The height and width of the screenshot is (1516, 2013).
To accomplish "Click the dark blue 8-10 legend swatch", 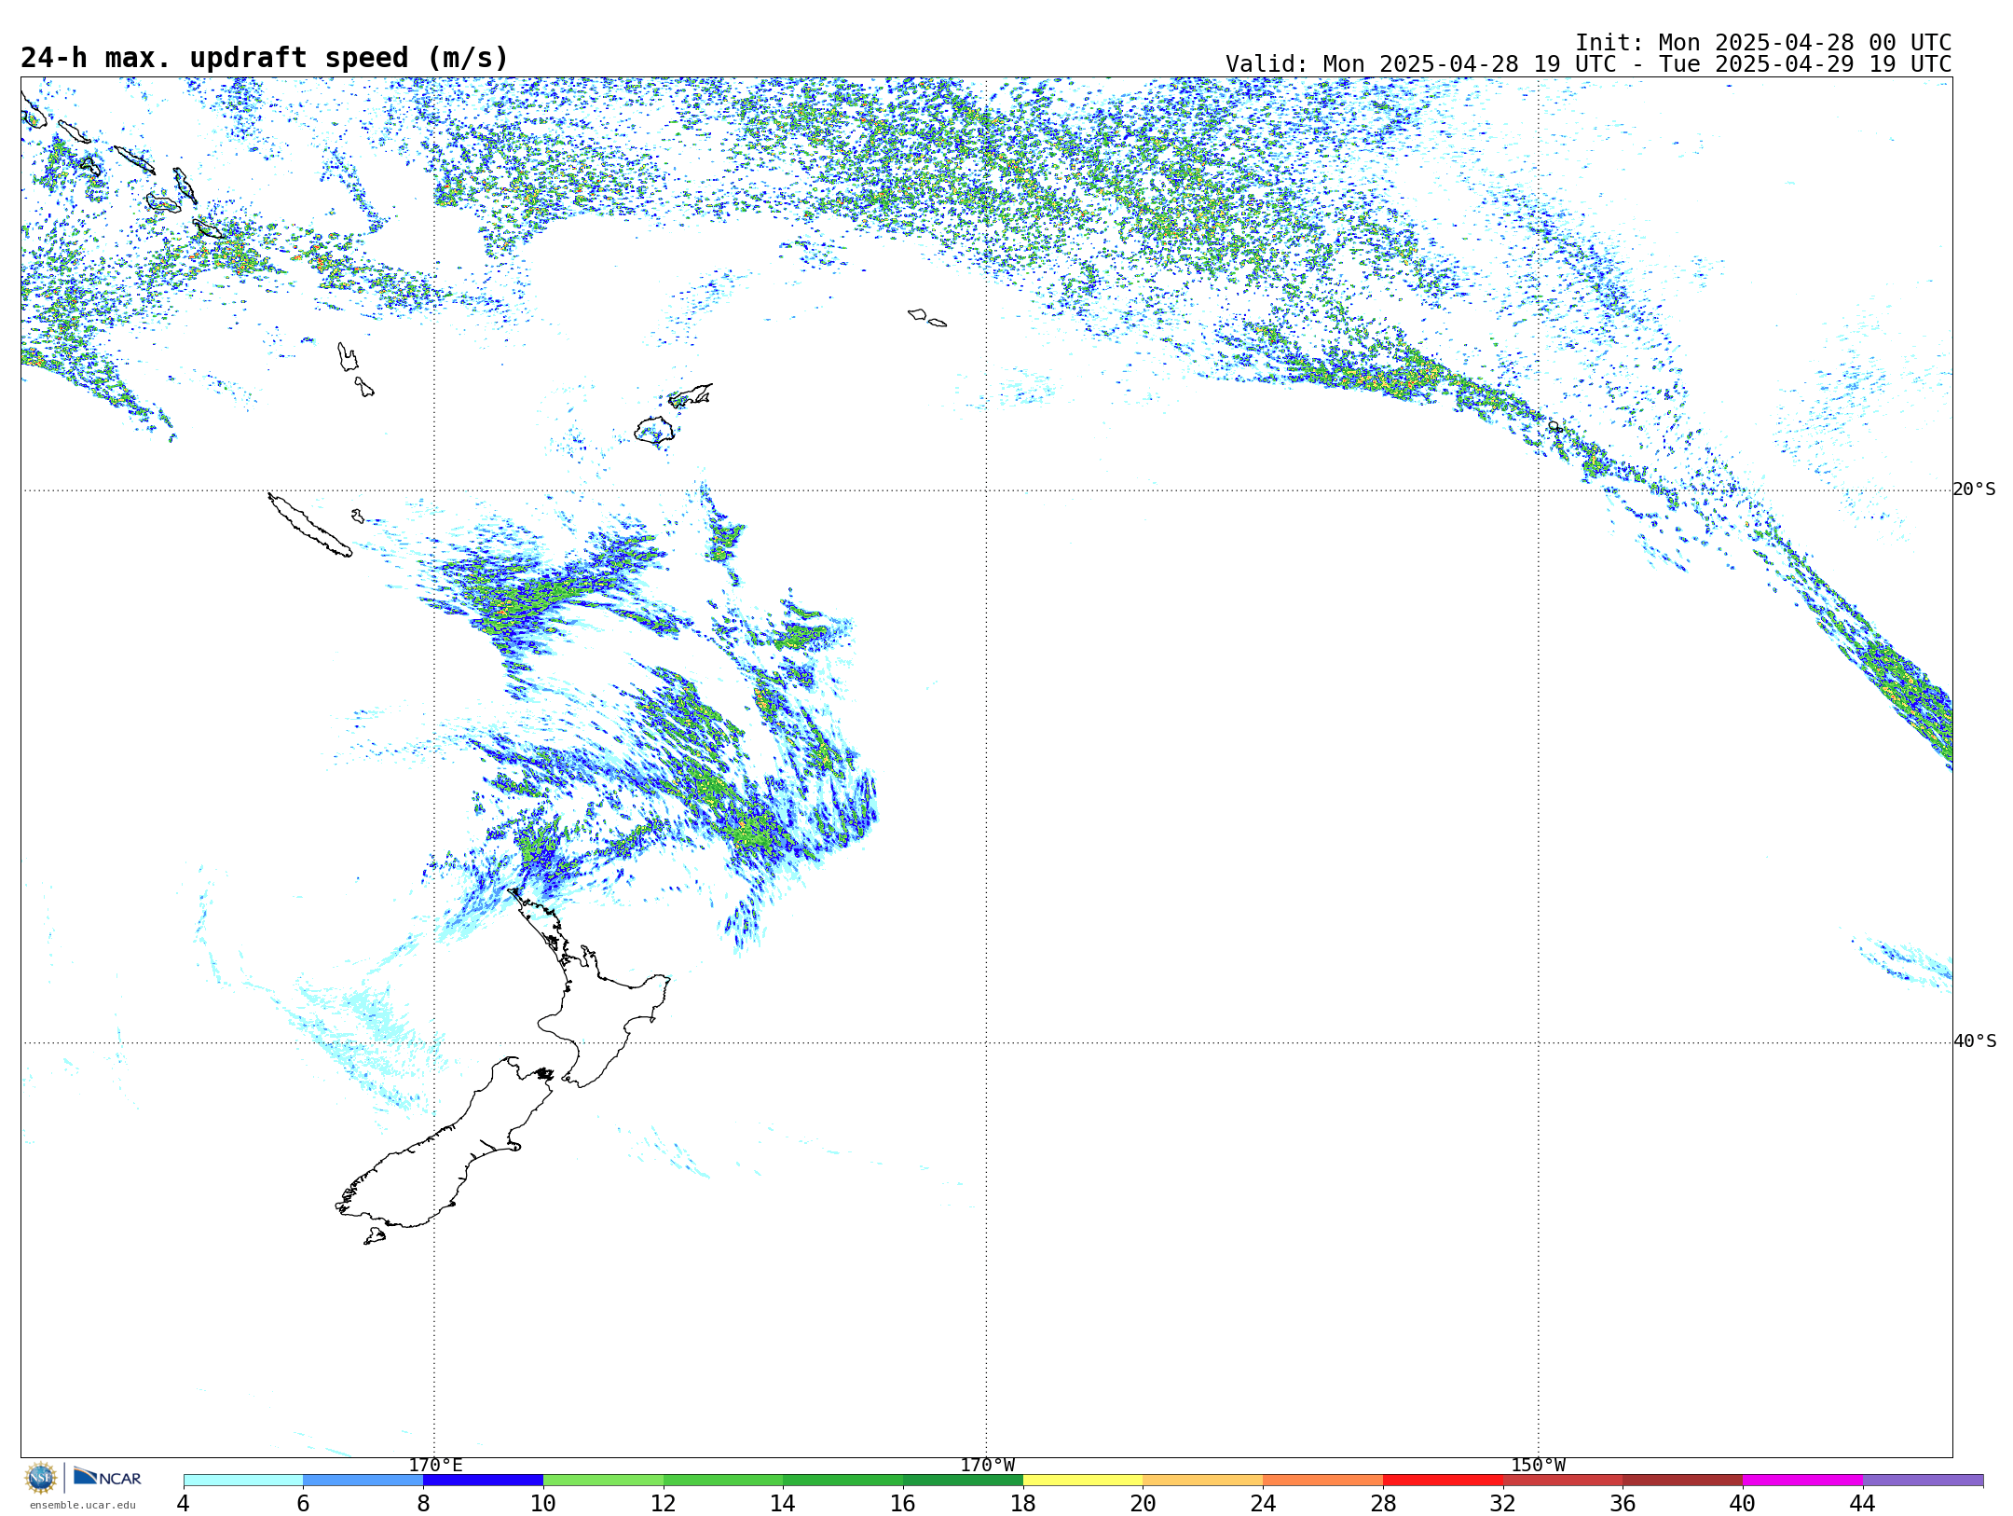I will (x=483, y=1481).
